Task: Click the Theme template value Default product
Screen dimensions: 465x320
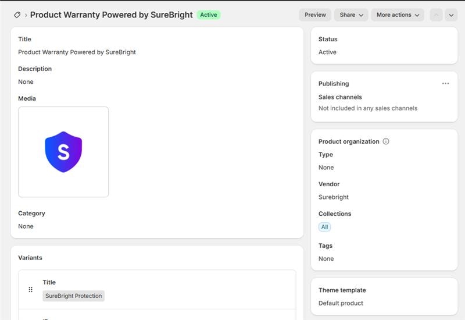Action: [341, 303]
